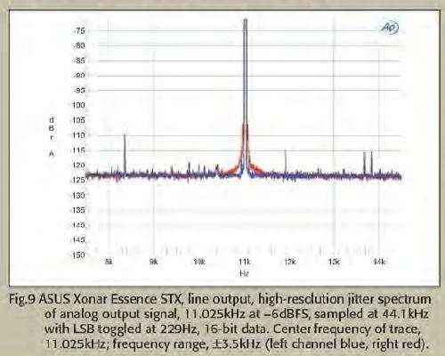
Task: Click the 14k frequency axis label
Action: (379, 262)
